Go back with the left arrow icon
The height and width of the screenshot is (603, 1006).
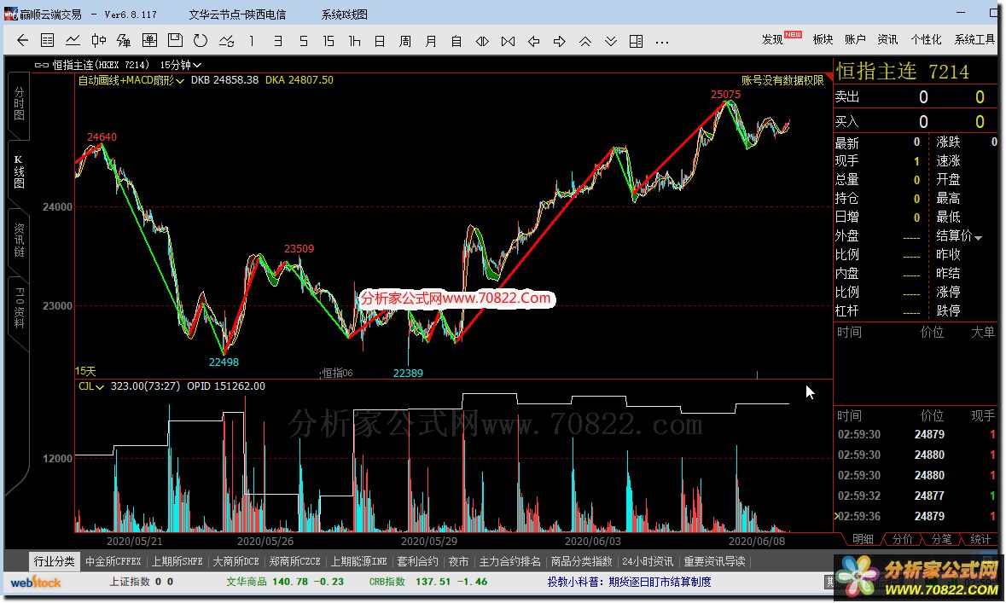tap(22, 41)
